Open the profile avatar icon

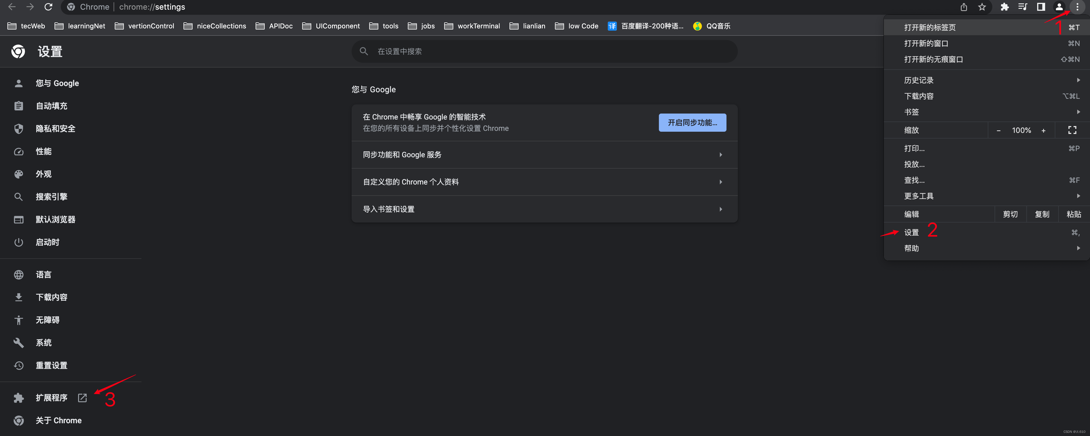tap(1059, 7)
